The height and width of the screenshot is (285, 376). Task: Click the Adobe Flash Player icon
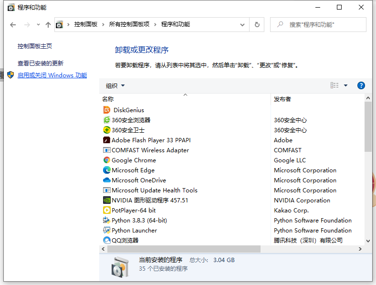[107, 140]
